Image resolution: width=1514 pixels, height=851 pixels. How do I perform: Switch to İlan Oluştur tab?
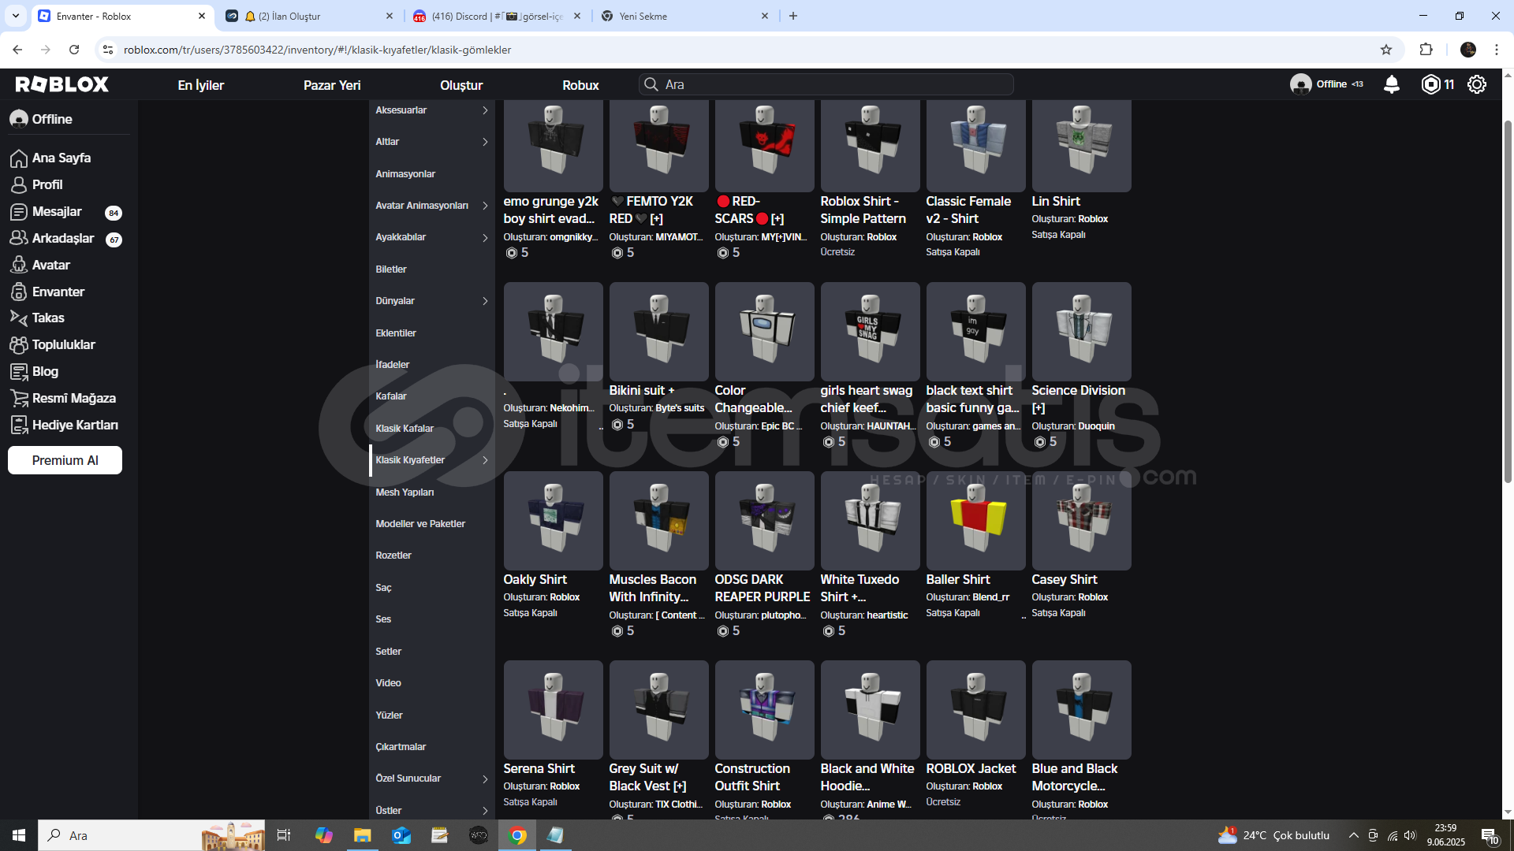coord(309,16)
